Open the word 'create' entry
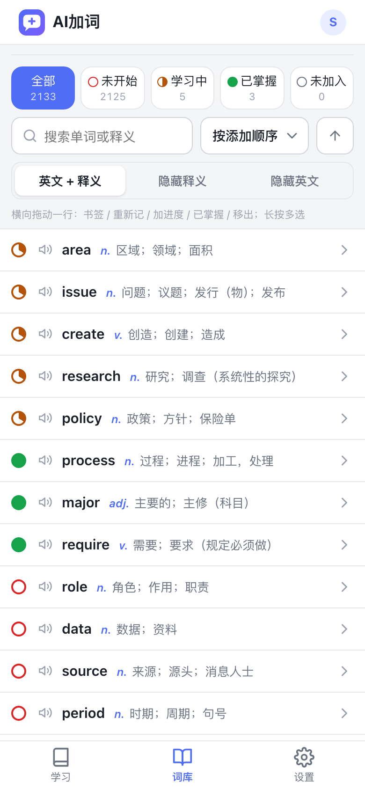This screenshot has width=365, height=790. 182,334
